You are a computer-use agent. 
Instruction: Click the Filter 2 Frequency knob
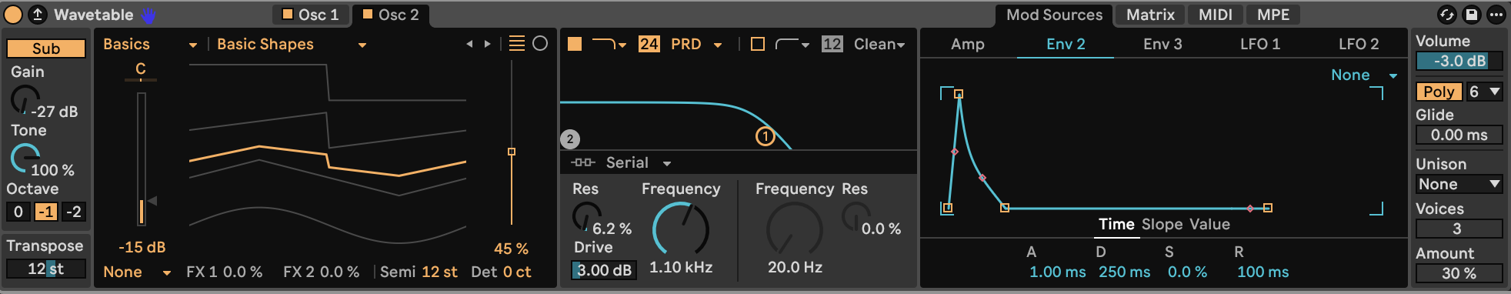tap(795, 229)
